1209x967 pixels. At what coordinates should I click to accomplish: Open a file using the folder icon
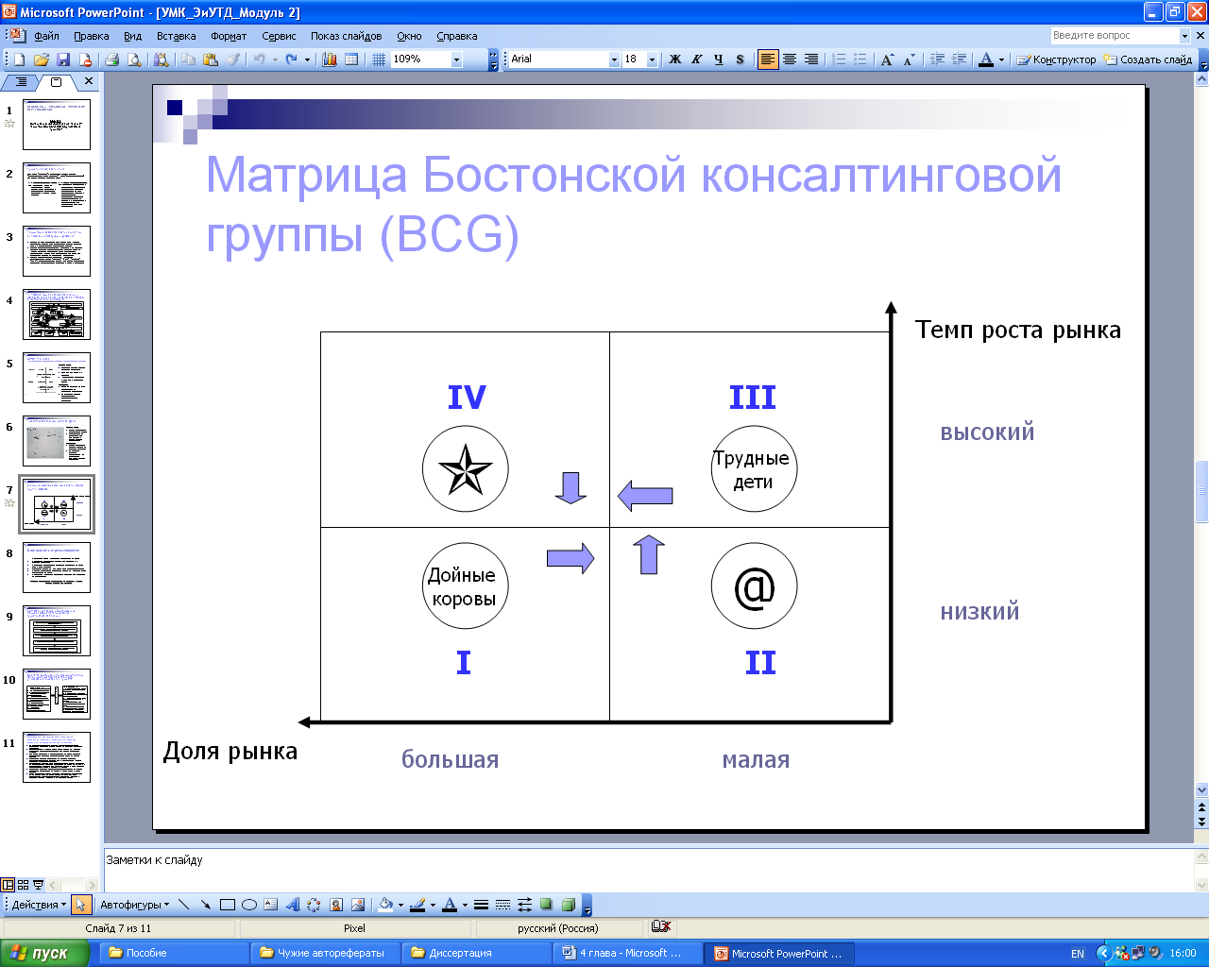click(42, 59)
